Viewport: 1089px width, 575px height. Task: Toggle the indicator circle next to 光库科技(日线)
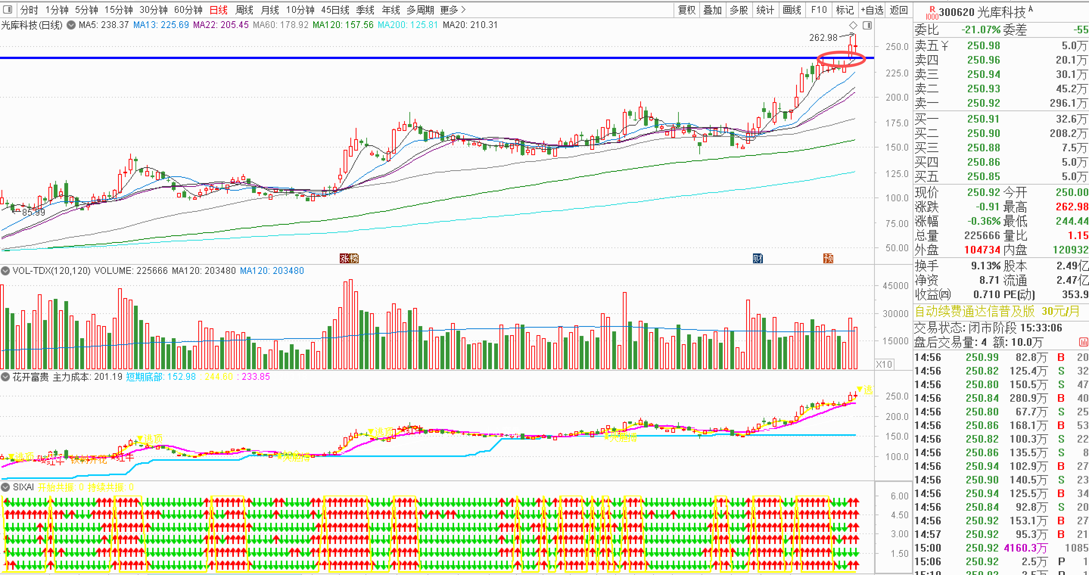point(72,25)
